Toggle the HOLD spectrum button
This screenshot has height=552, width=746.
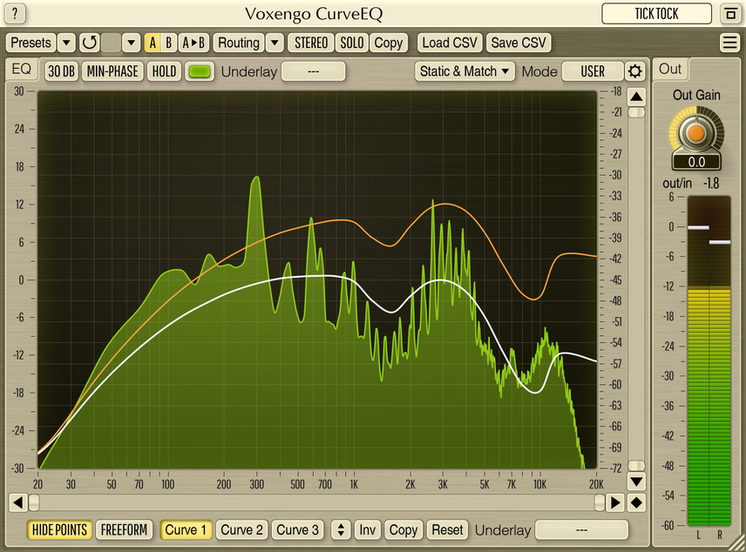point(163,71)
